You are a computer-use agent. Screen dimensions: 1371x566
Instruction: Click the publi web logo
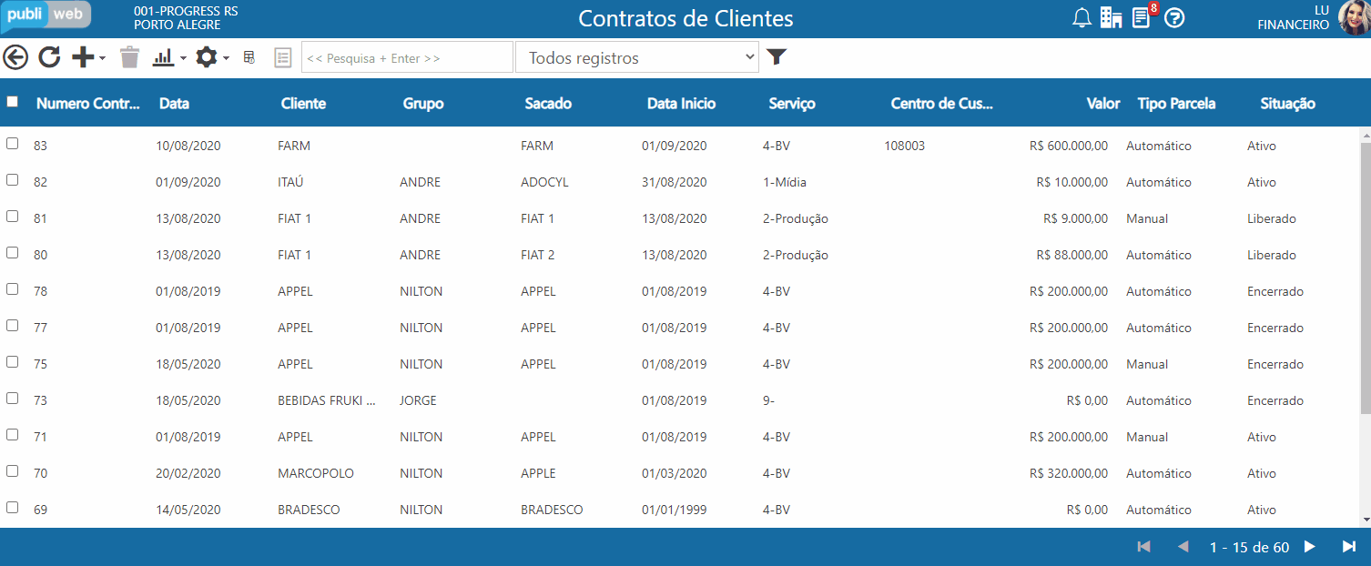point(46,15)
